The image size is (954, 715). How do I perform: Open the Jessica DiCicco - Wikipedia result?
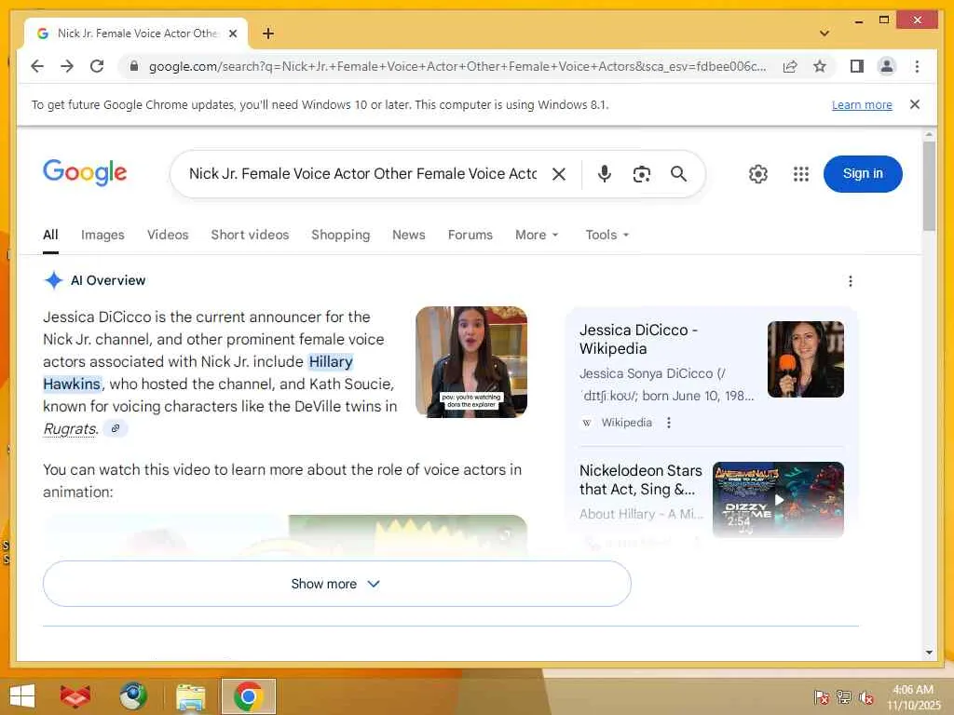[638, 339]
